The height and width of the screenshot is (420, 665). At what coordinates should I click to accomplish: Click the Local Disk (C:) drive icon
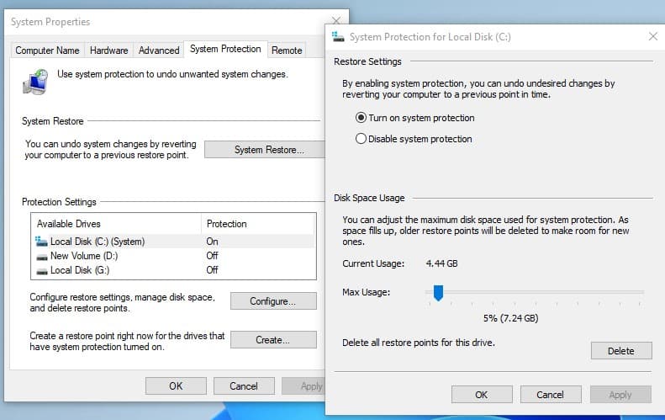pyautogui.click(x=40, y=242)
